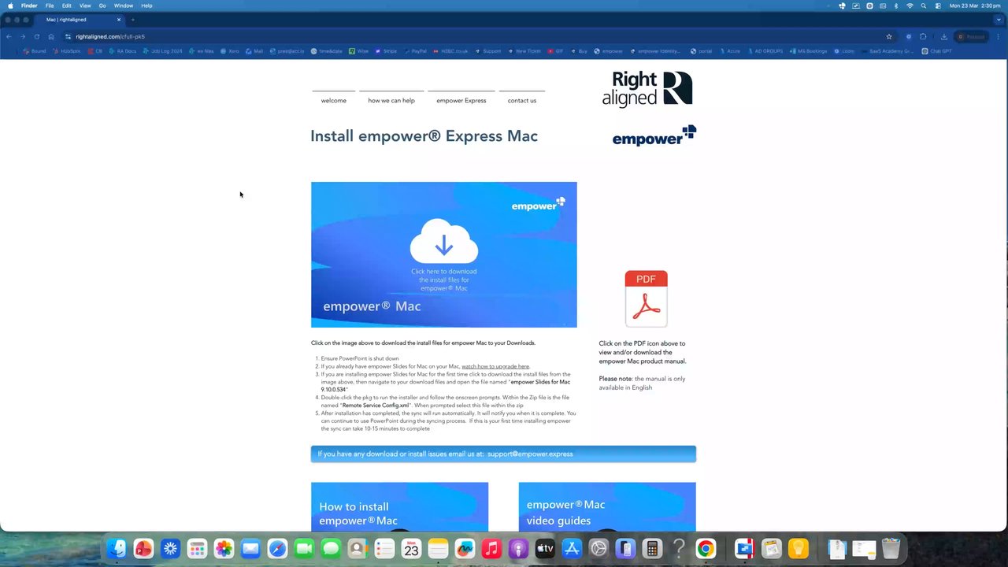Image resolution: width=1008 pixels, height=567 pixels.
Task: Open Mail from the Dock
Action: (250, 548)
